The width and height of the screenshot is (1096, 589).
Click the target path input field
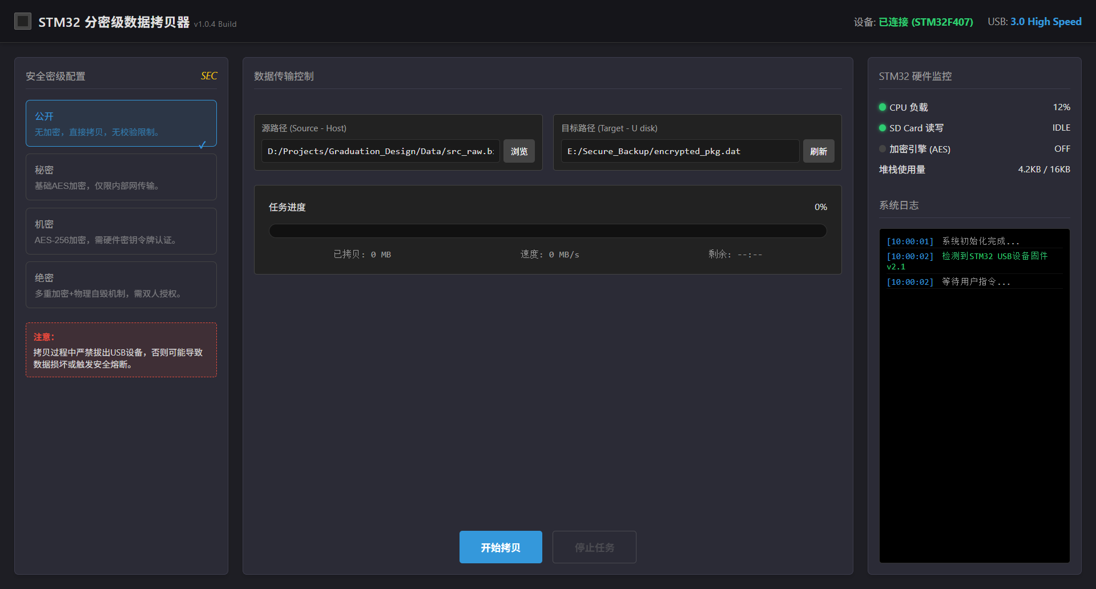pos(679,151)
